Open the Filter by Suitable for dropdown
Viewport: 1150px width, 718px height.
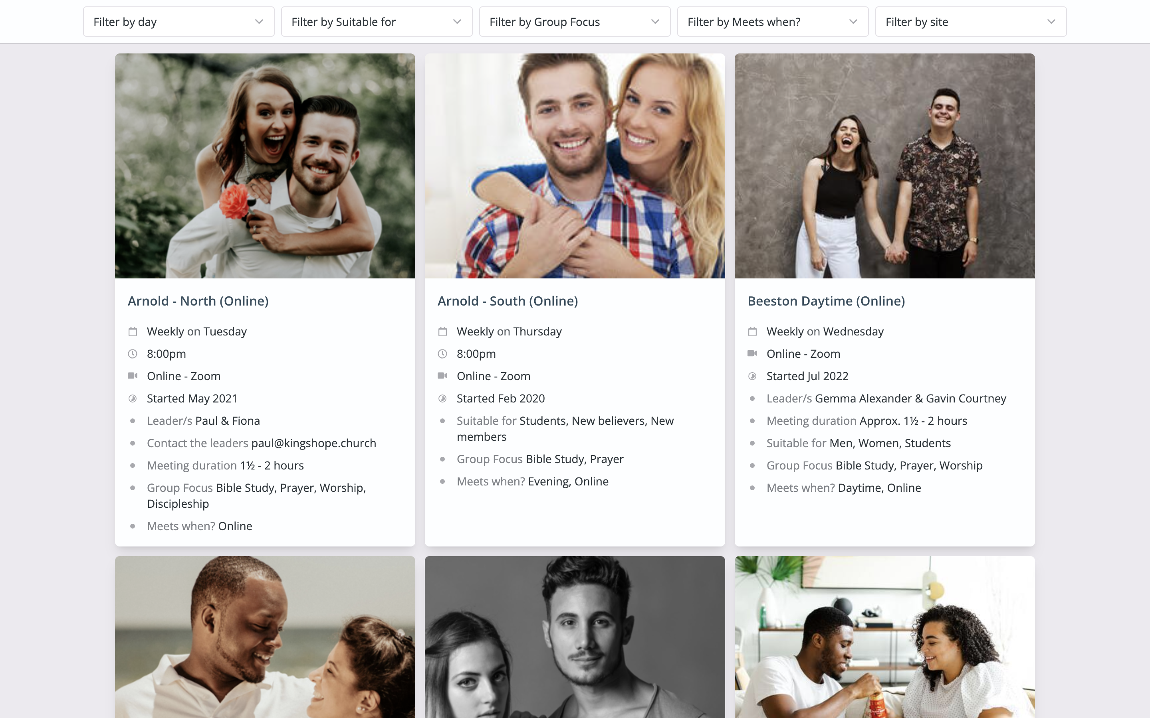click(x=377, y=22)
